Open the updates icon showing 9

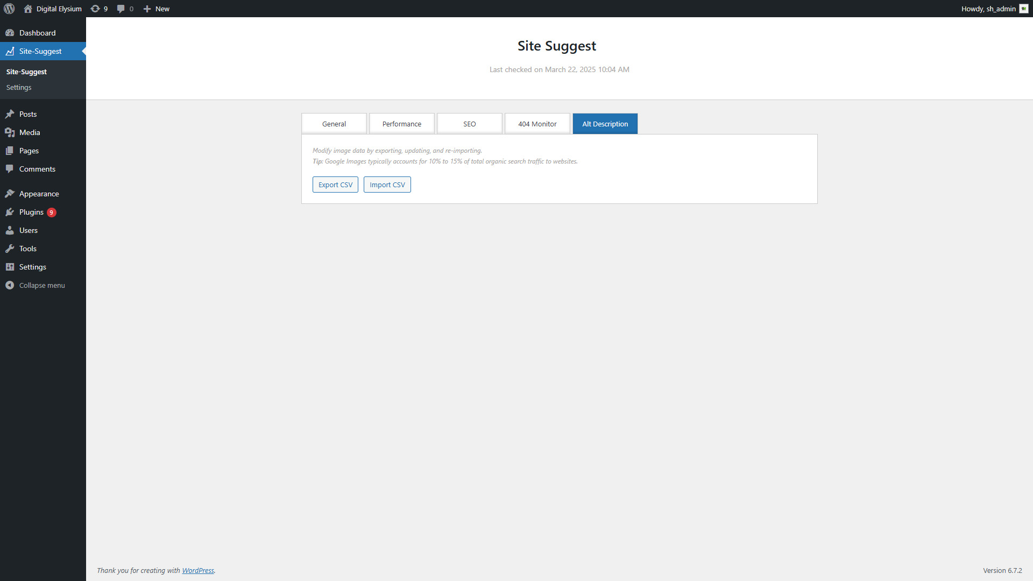96,9
